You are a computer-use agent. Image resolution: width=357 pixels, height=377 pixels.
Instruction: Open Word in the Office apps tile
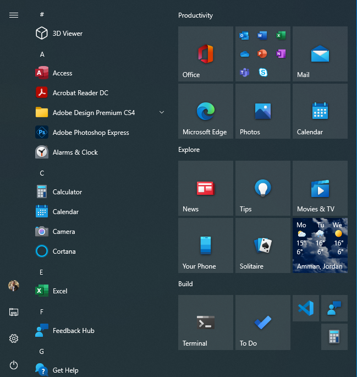(262, 36)
